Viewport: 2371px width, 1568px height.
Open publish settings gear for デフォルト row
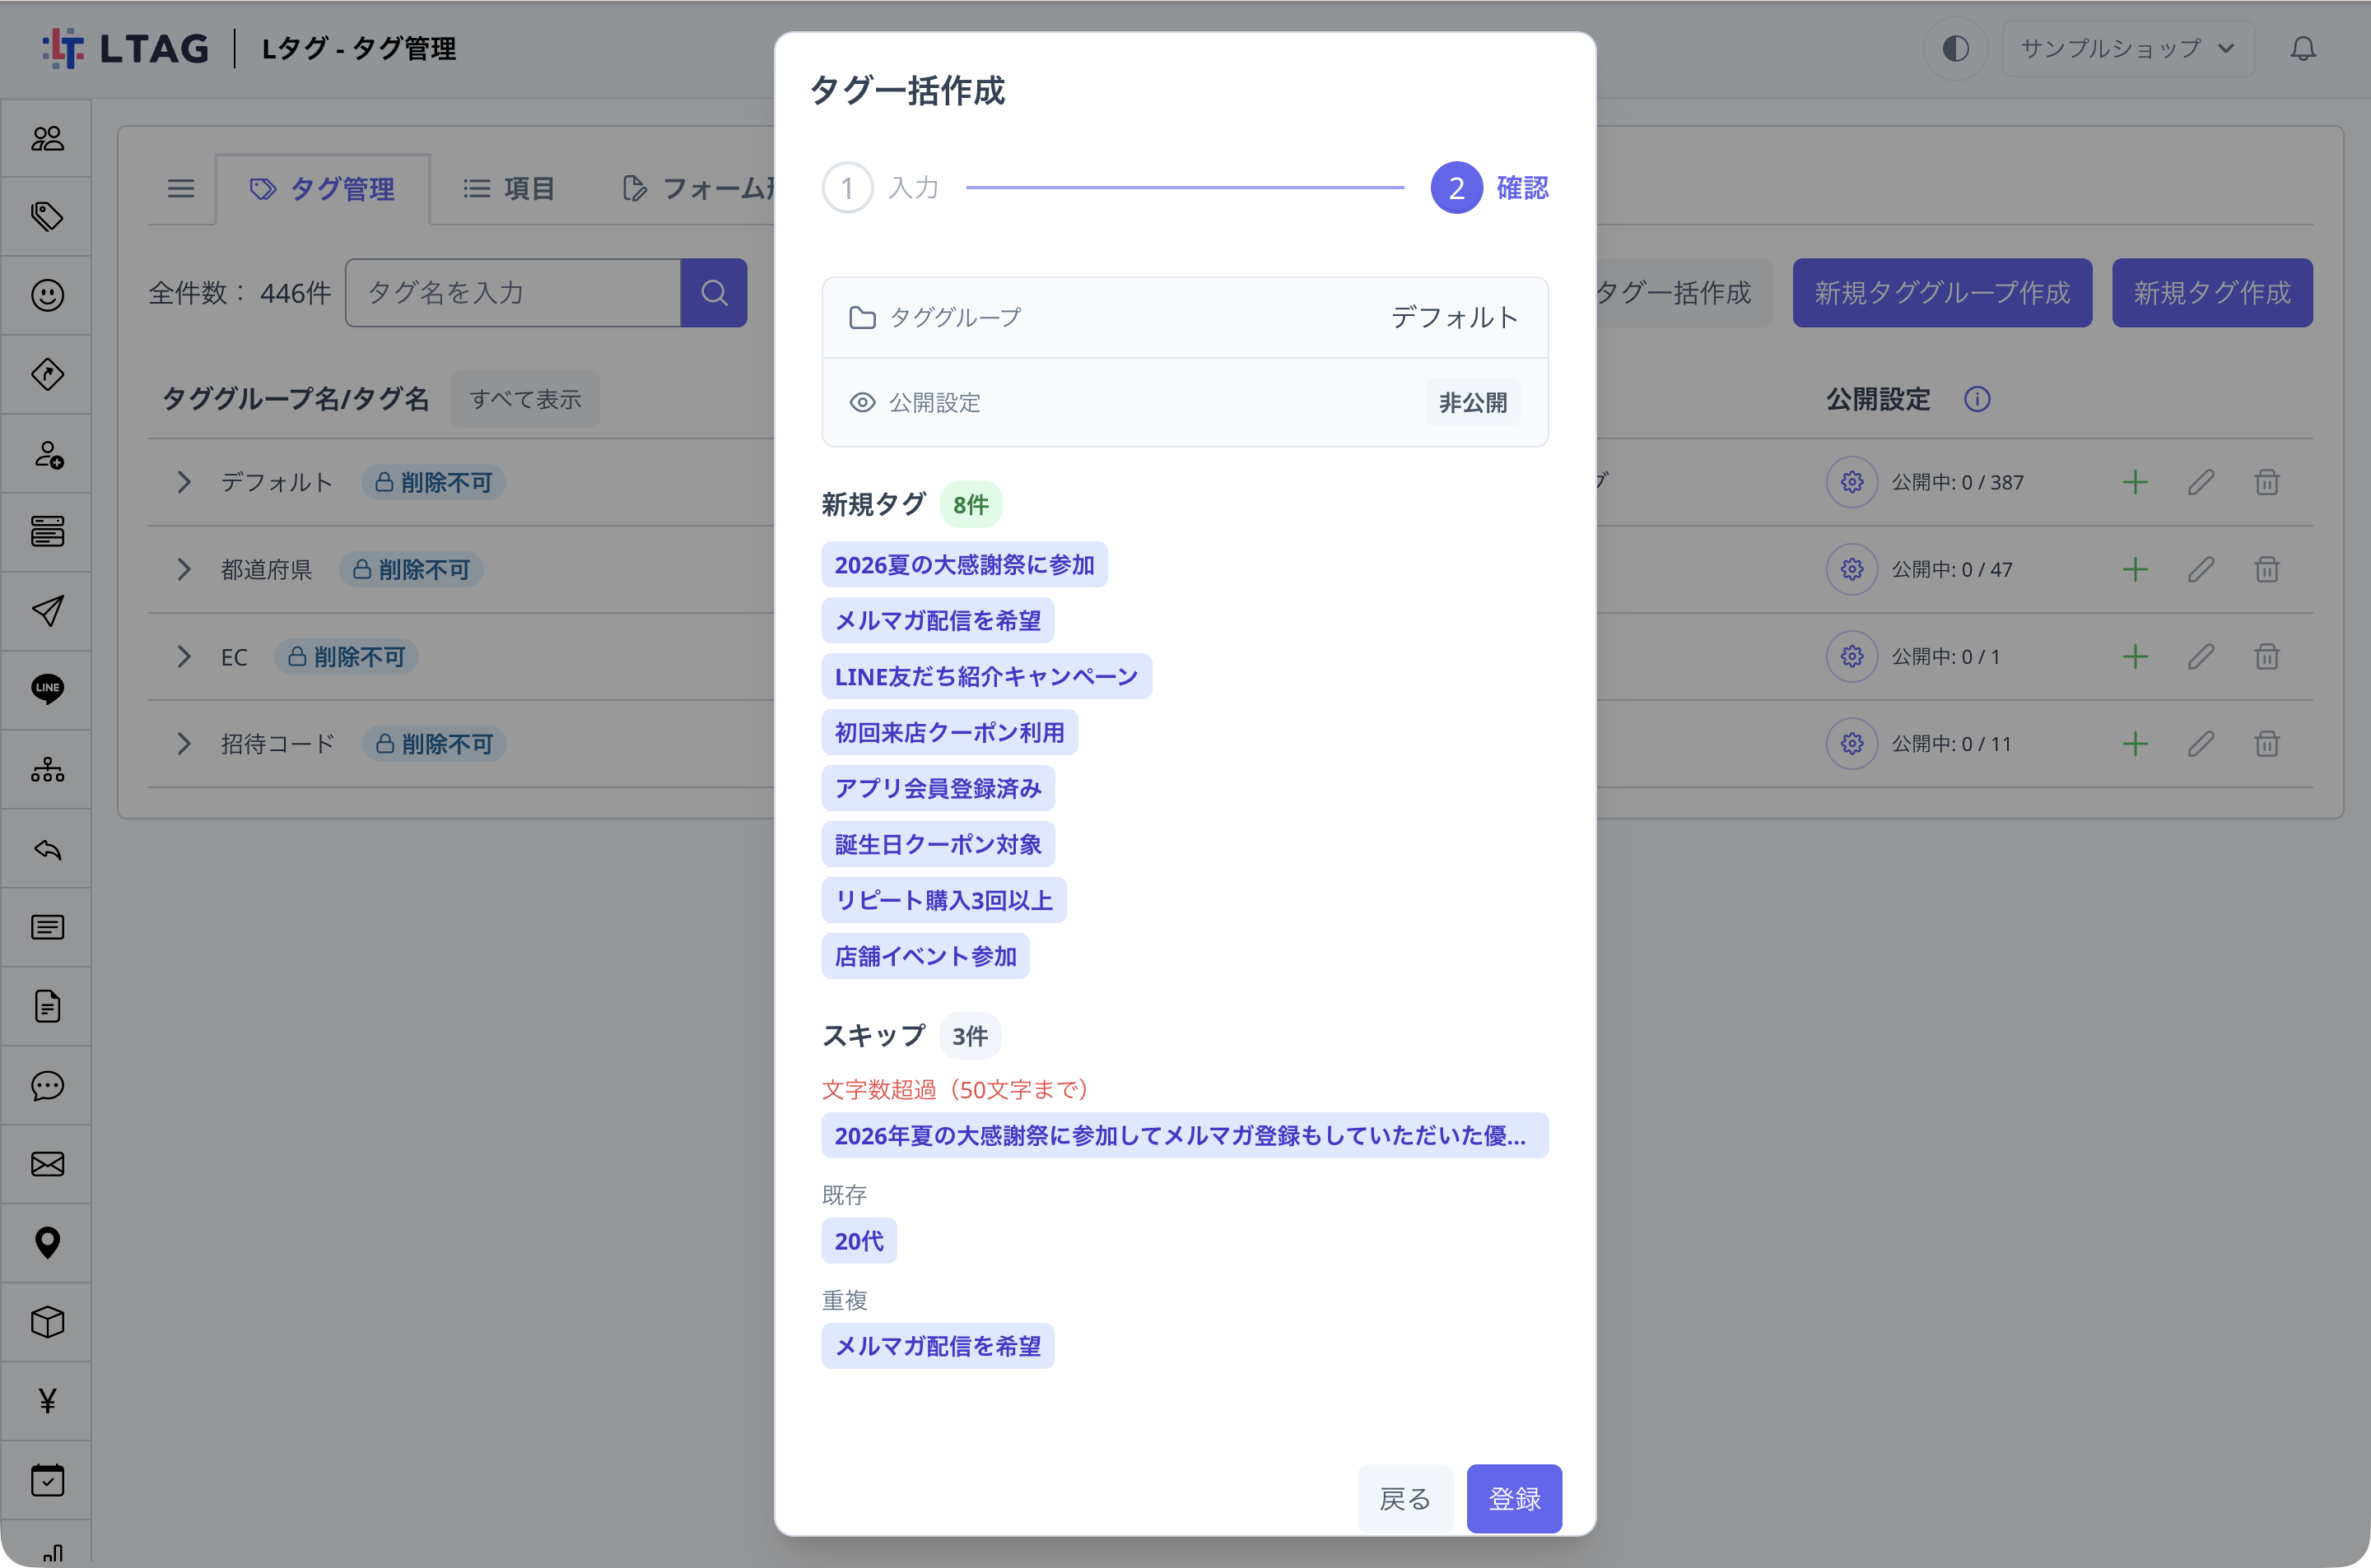point(1852,482)
